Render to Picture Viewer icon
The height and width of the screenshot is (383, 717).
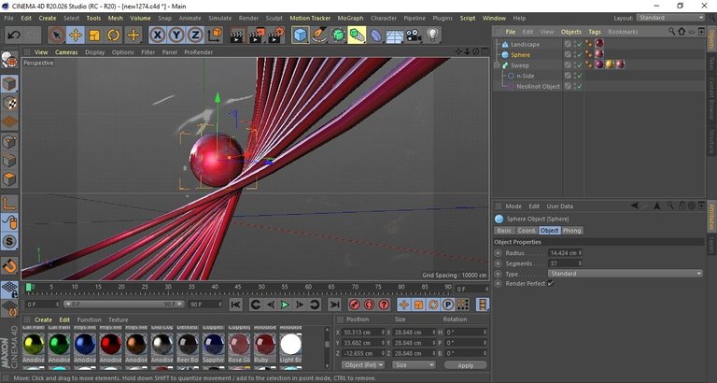(257, 35)
